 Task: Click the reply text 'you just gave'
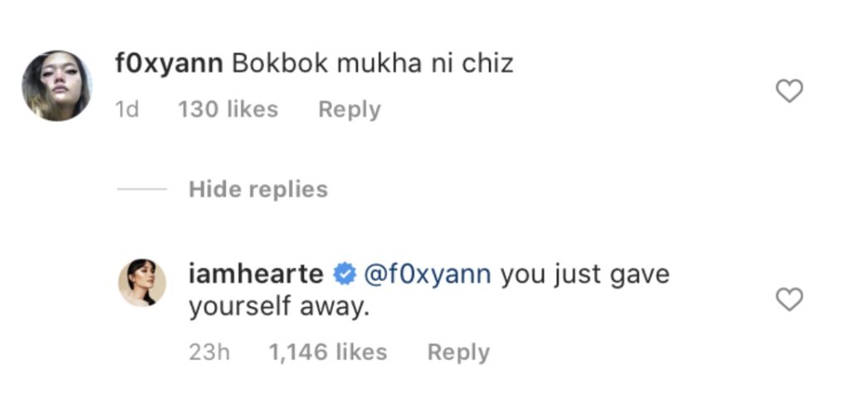584,274
